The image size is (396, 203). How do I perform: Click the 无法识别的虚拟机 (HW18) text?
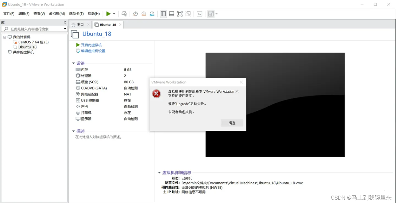click(x=202, y=188)
